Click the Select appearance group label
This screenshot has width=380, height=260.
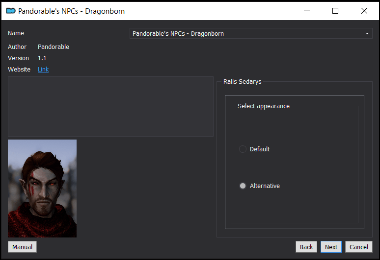(x=264, y=106)
